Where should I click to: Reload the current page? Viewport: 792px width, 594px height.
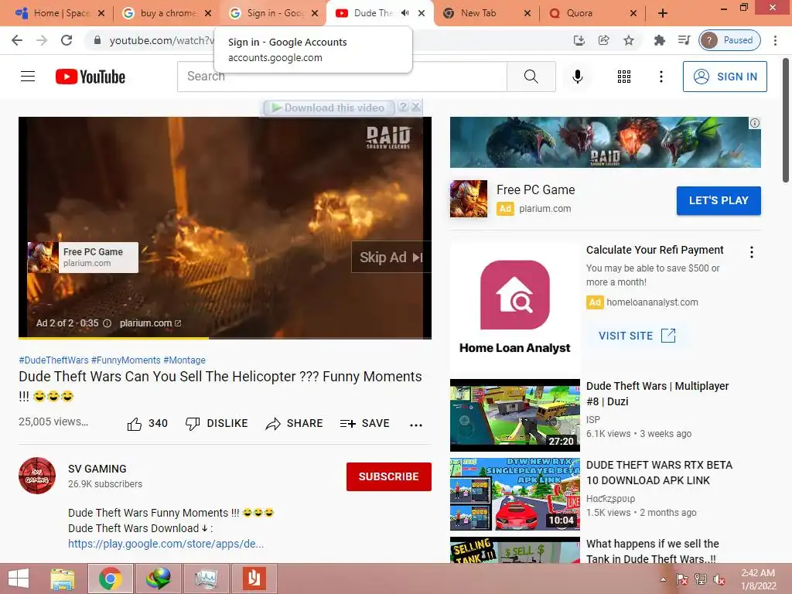67,40
